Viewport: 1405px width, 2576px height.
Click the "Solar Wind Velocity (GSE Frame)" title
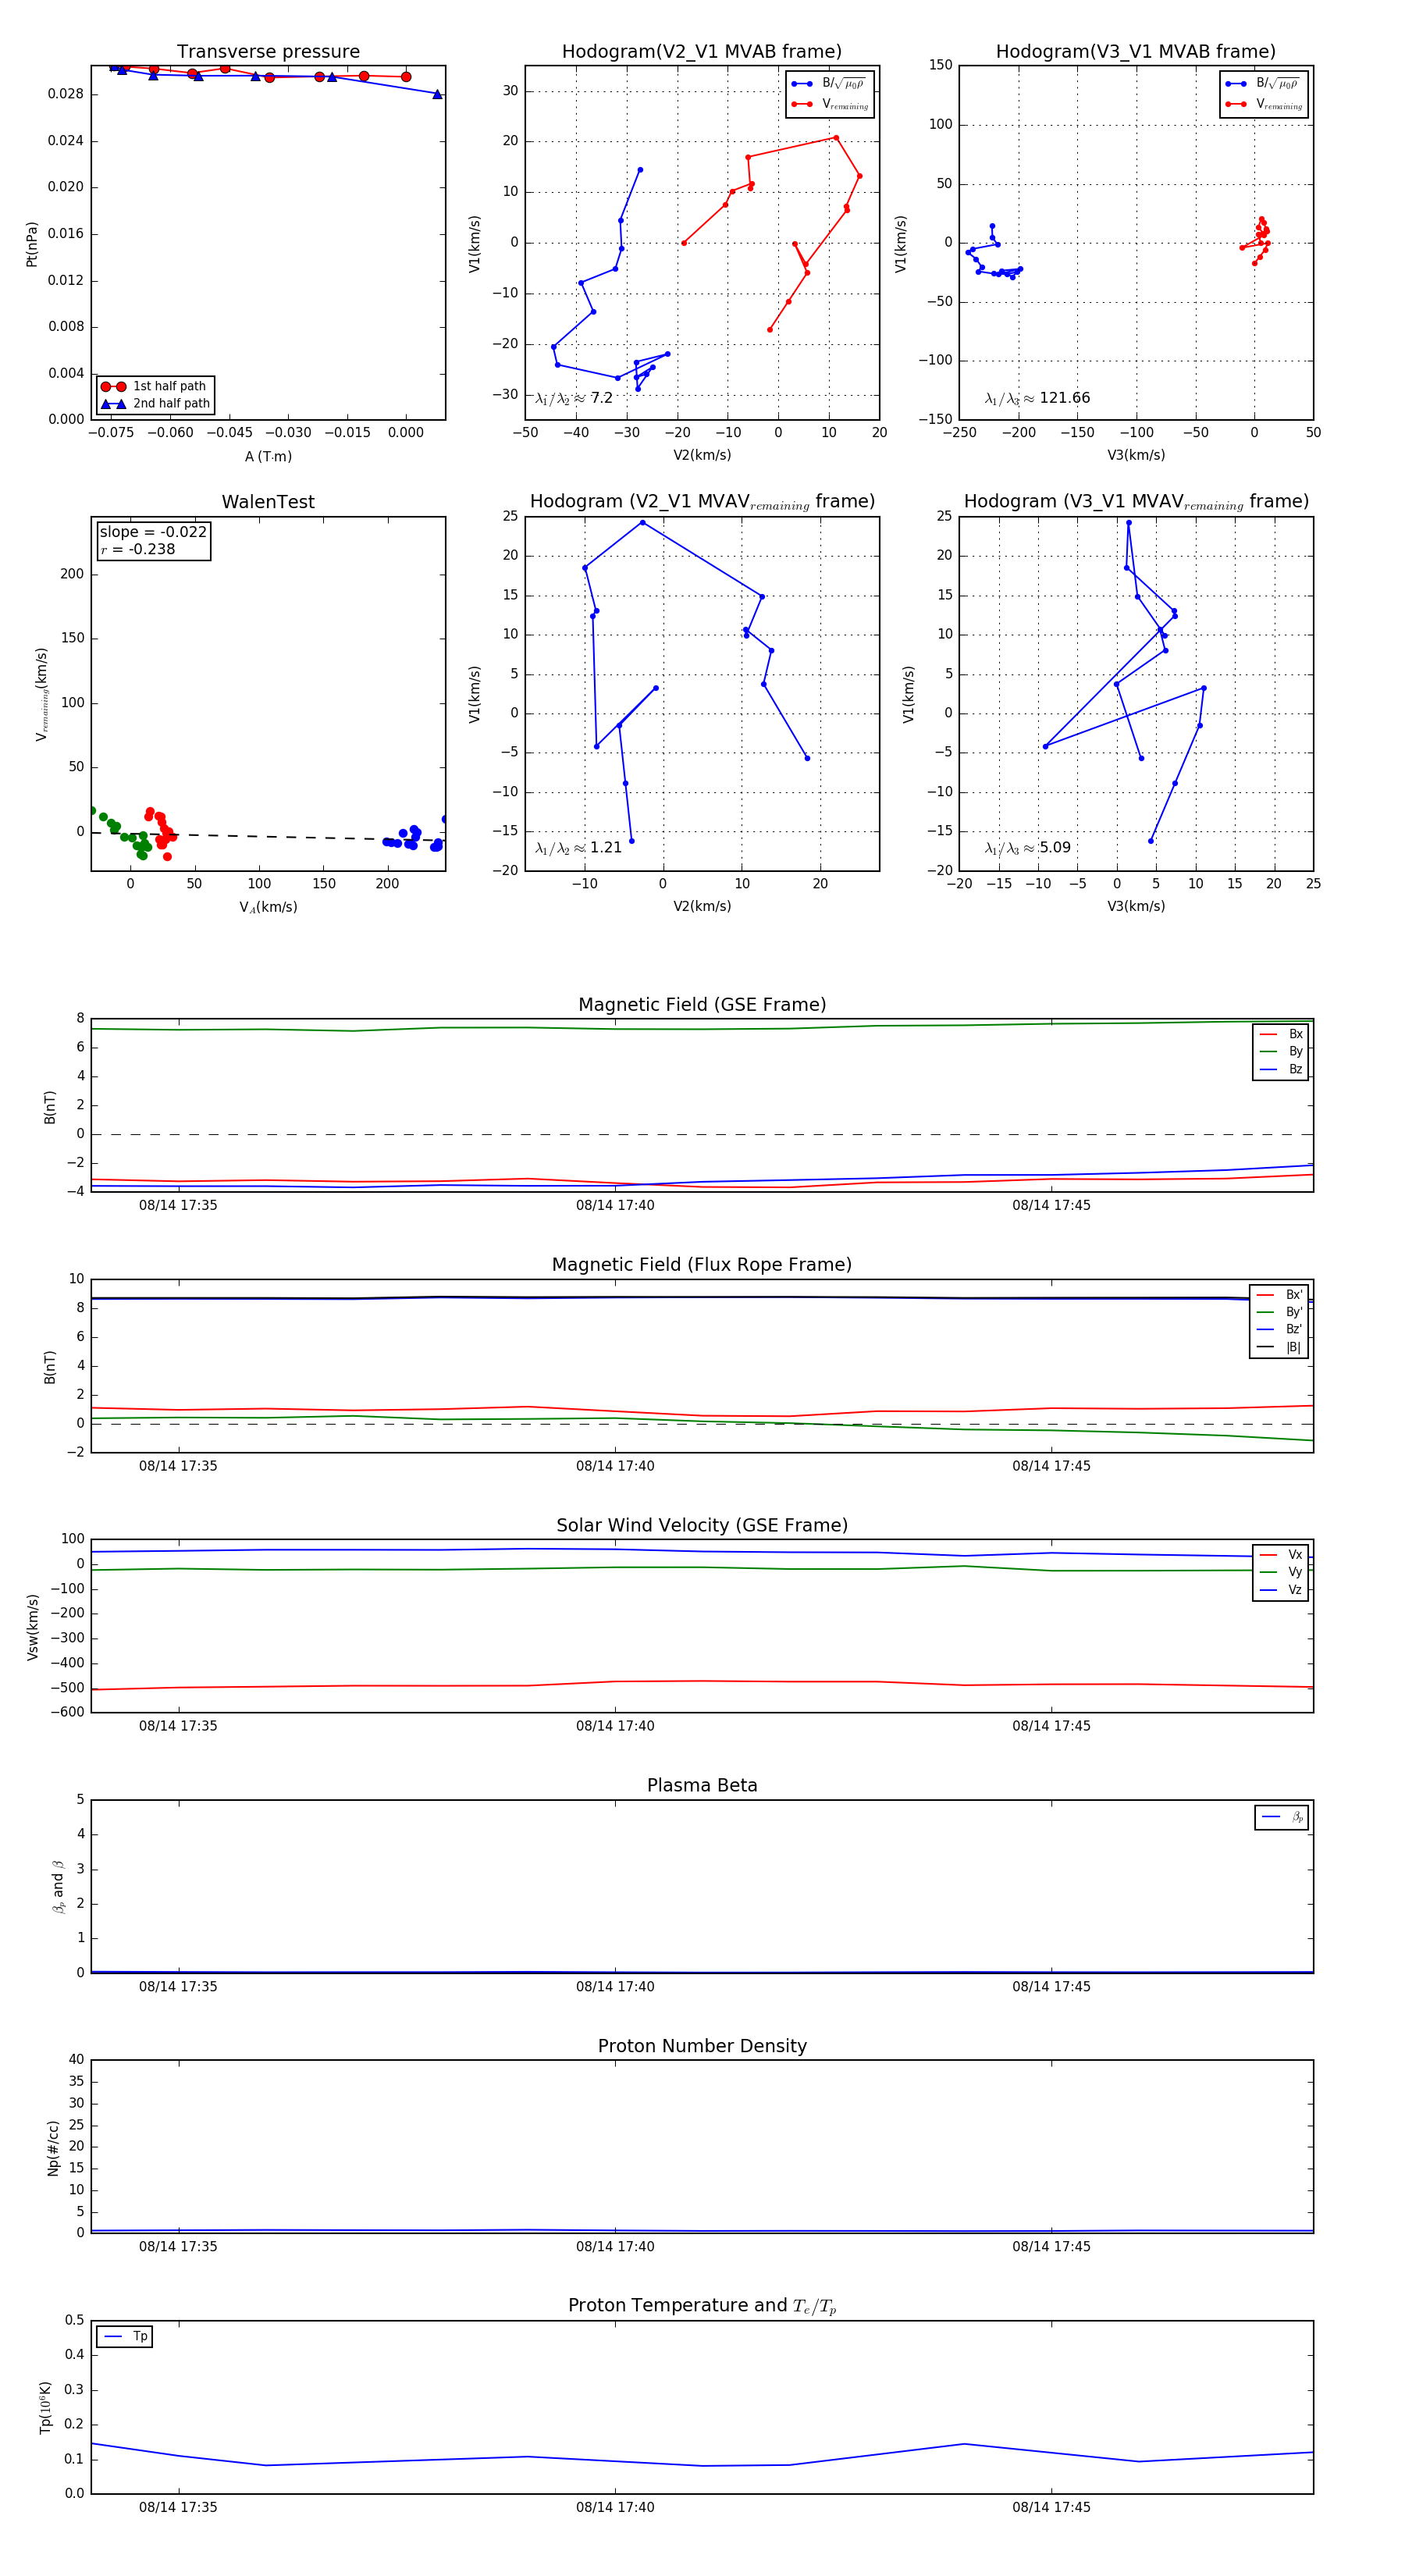[x=702, y=1525]
